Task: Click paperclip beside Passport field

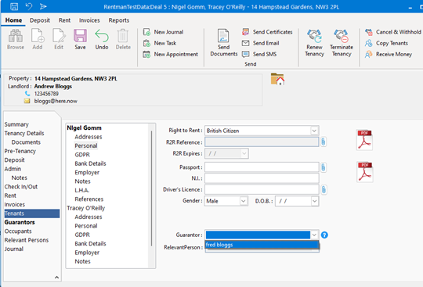Action: [324, 167]
